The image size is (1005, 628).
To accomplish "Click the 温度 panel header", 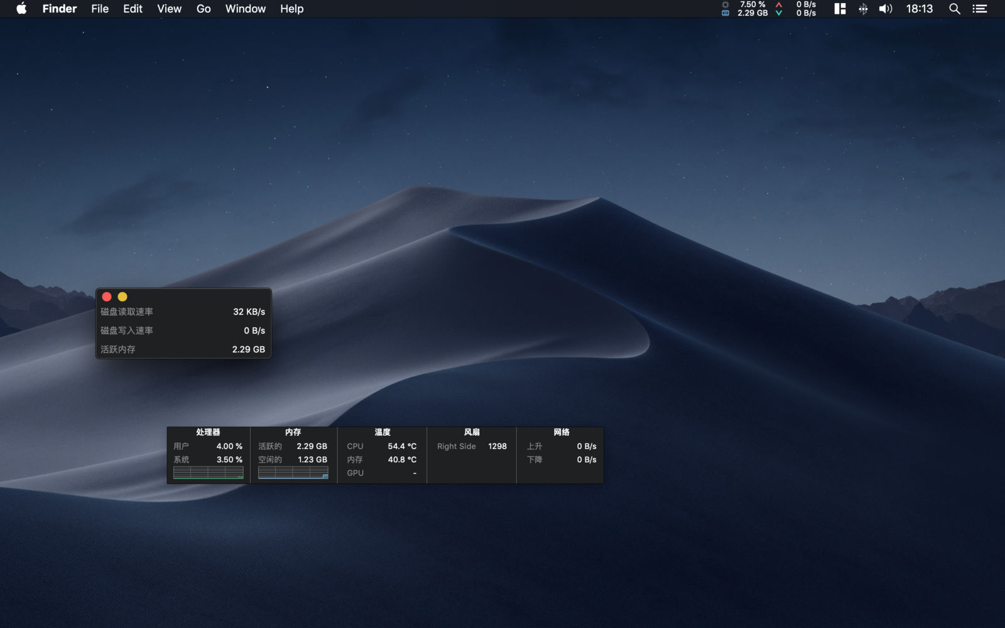I will point(383,432).
